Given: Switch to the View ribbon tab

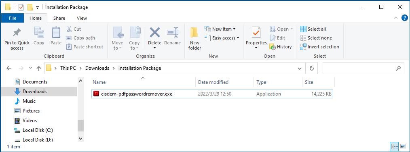Looking at the screenshot, I should pos(82,18).
